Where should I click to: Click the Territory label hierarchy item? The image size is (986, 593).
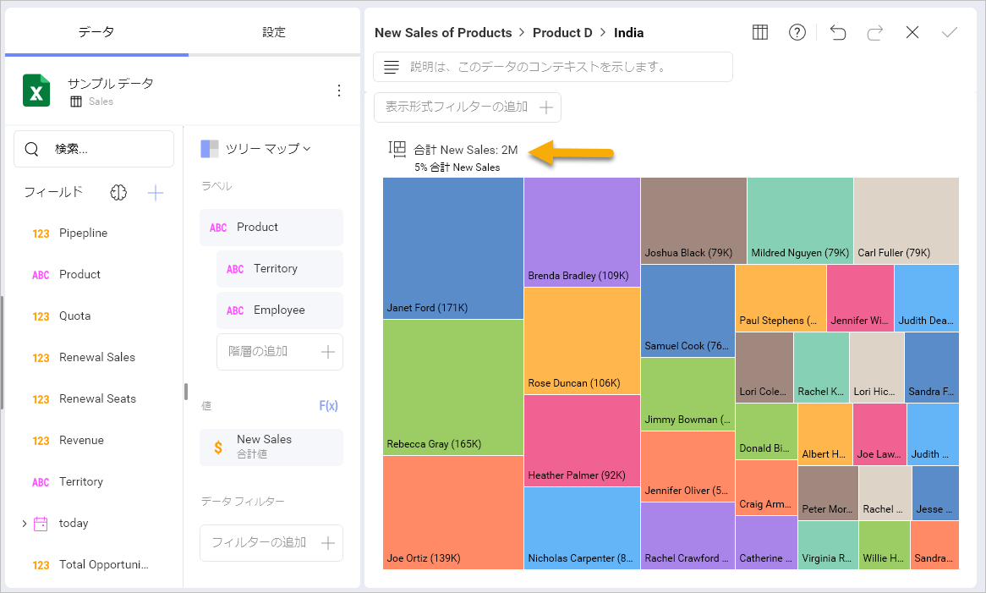point(280,269)
